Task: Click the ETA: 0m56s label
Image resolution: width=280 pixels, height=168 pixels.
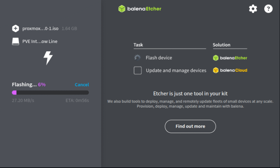Action: 77,100
